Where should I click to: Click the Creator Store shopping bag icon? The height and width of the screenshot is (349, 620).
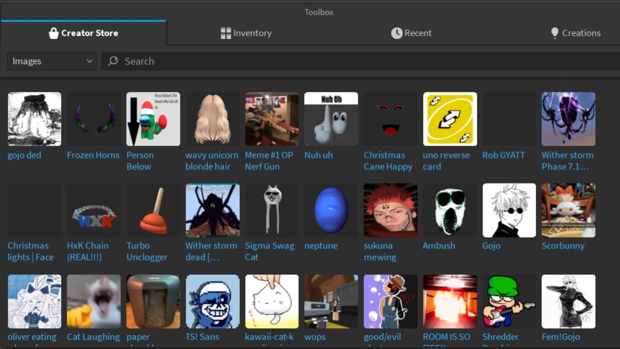click(x=54, y=33)
